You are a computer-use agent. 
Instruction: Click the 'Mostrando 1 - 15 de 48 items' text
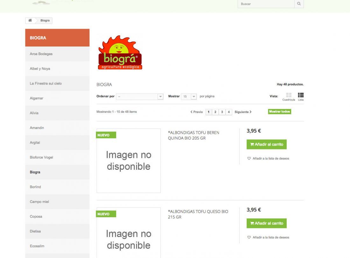click(x=116, y=112)
